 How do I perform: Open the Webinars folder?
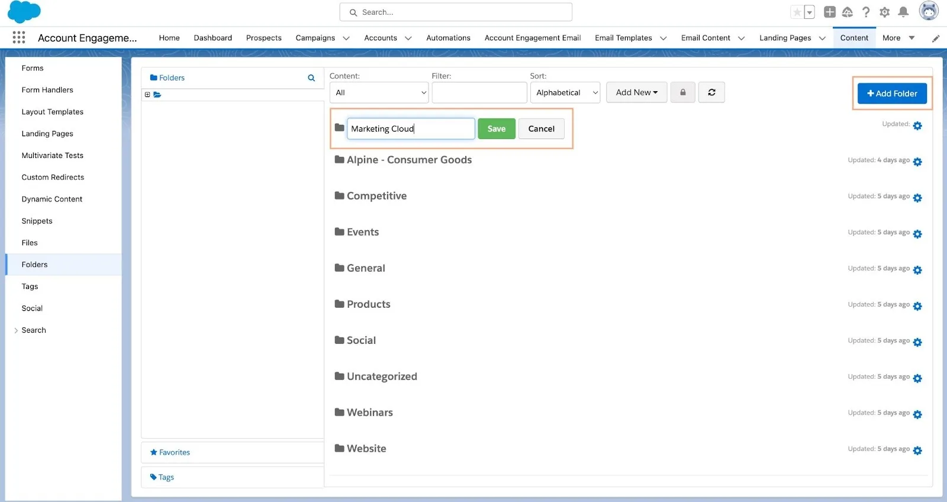coord(370,413)
